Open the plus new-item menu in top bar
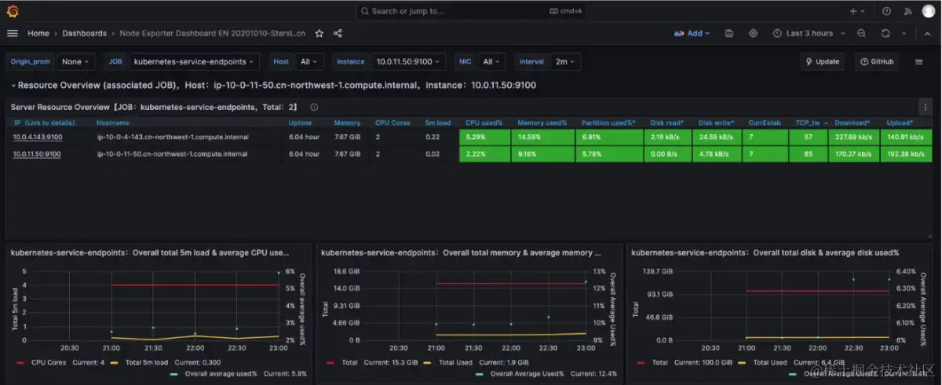The image size is (942, 385). [x=857, y=11]
